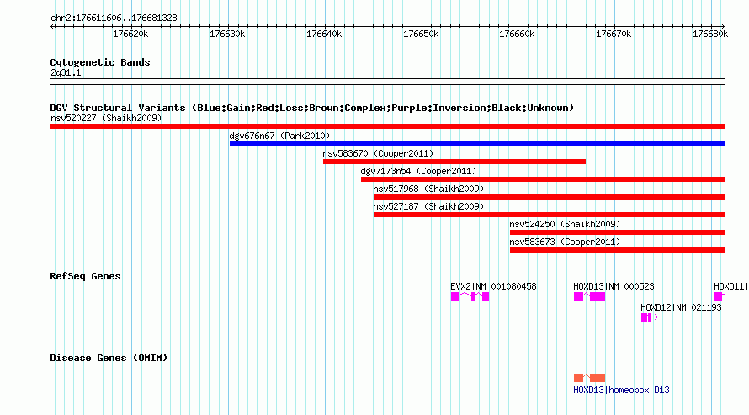Image resolution: width=749 pixels, height=415 pixels.
Task: Click the 2q31.1 cytogenetic band bar
Action: pos(387,82)
